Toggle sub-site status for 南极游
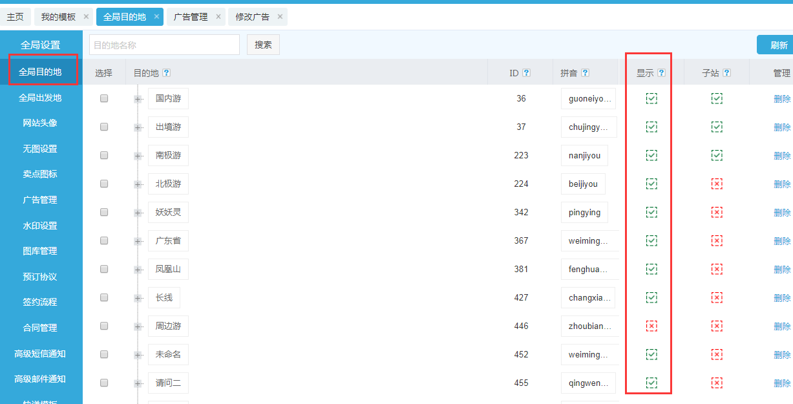Viewport: 793px width, 404px height. click(717, 156)
